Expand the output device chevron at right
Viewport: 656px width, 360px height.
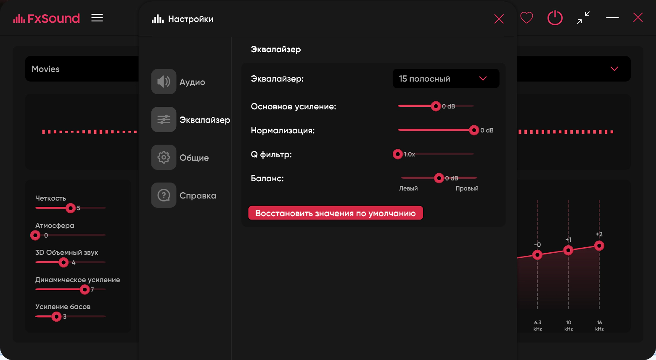pos(614,69)
